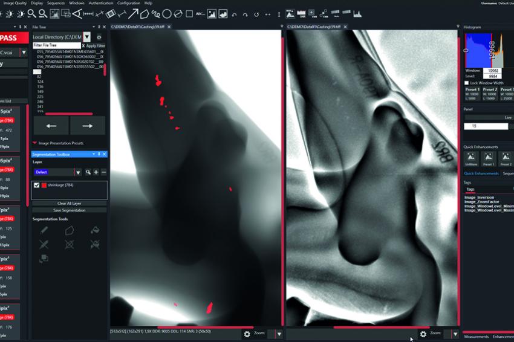Image resolution: width=514 pixels, height=342 pixels.
Task: Open the Display menu
Action: click(x=37, y=3)
